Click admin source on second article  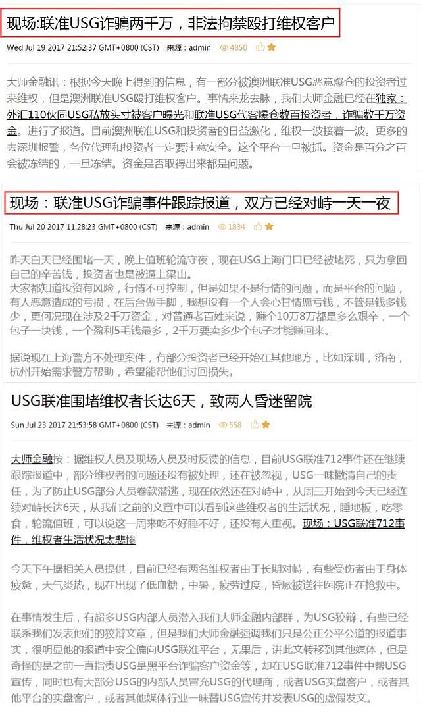tap(199, 227)
